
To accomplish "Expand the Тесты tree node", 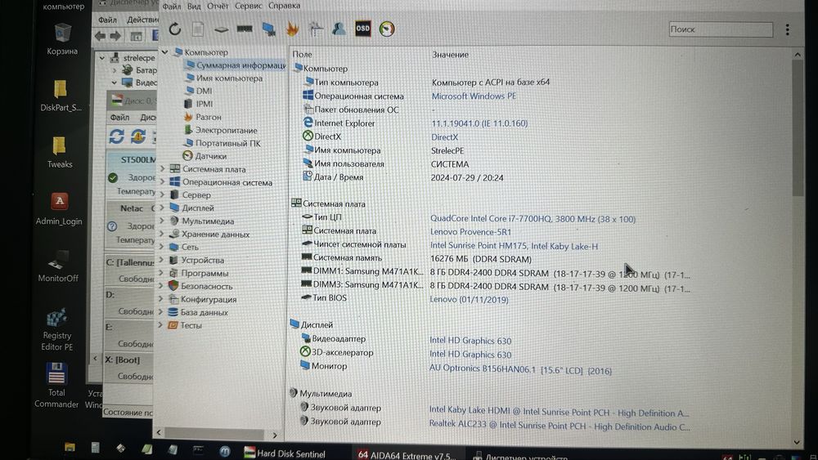I will tap(160, 324).
